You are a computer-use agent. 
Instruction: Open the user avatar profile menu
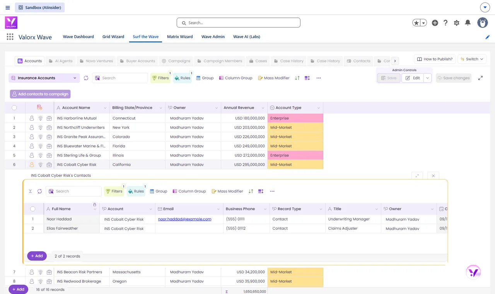[x=483, y=23]
